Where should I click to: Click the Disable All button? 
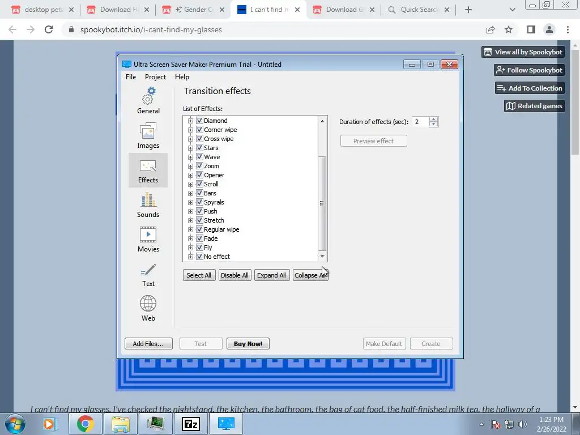234,275
